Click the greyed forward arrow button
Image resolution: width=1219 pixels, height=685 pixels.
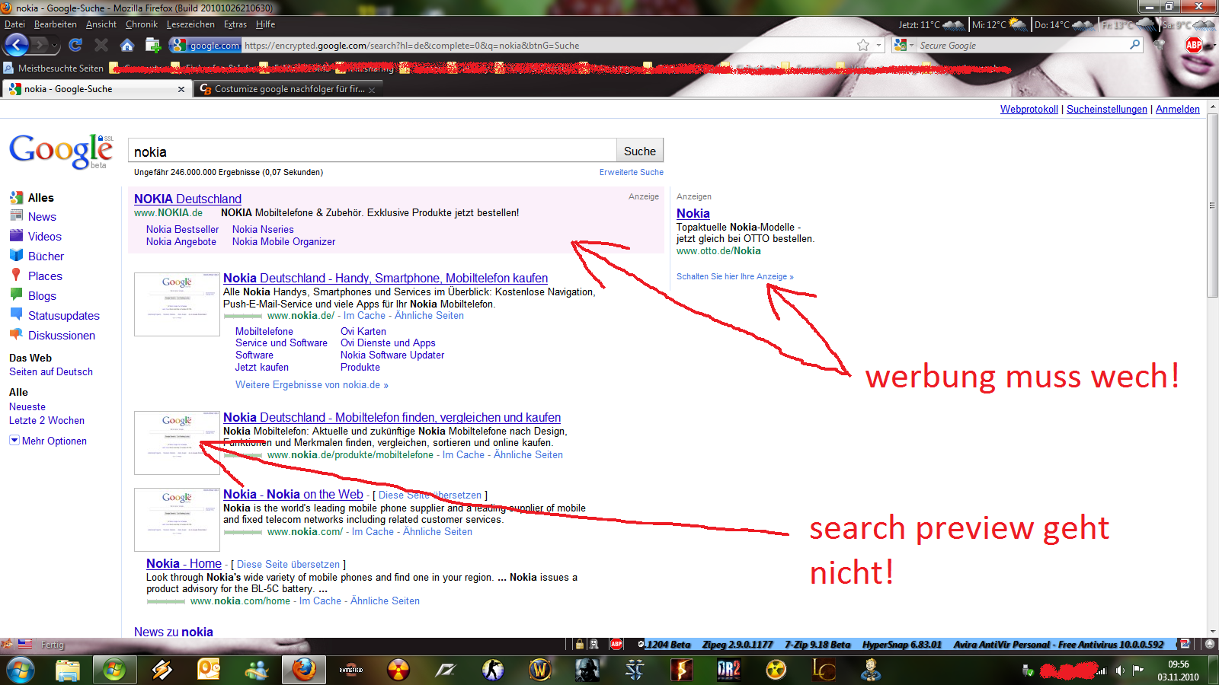[40, 45]
